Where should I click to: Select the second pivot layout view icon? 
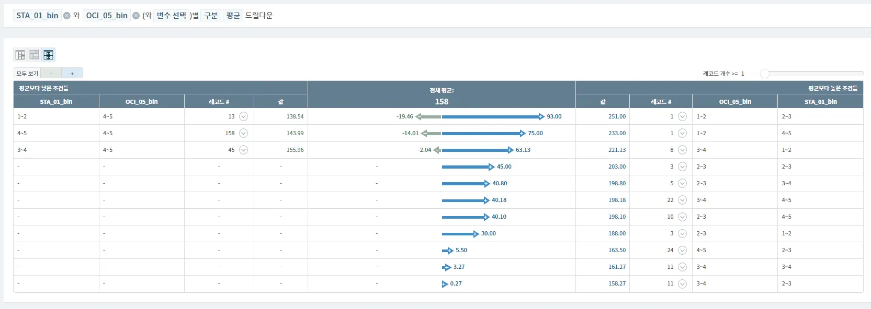(x=35, y=55)
